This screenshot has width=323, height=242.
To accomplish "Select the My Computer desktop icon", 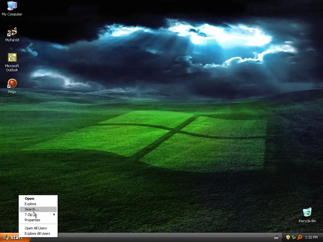I will tap(12, 8).
